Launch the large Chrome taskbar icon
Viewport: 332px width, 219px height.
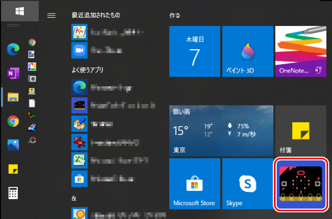tap(13, 121)
